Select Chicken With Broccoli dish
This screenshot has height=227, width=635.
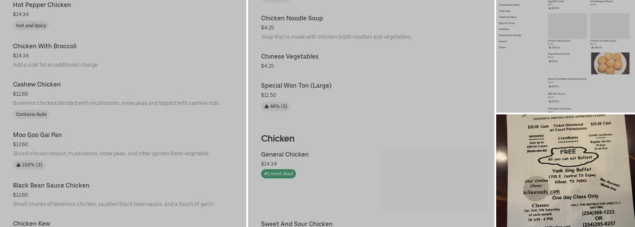click(45, 46)
